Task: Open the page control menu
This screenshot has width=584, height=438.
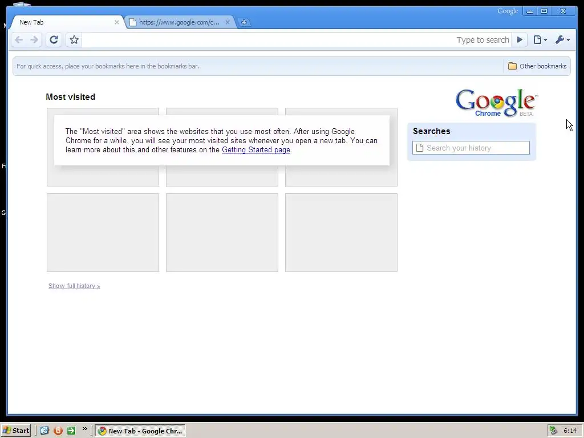Action: click(540, 40)
